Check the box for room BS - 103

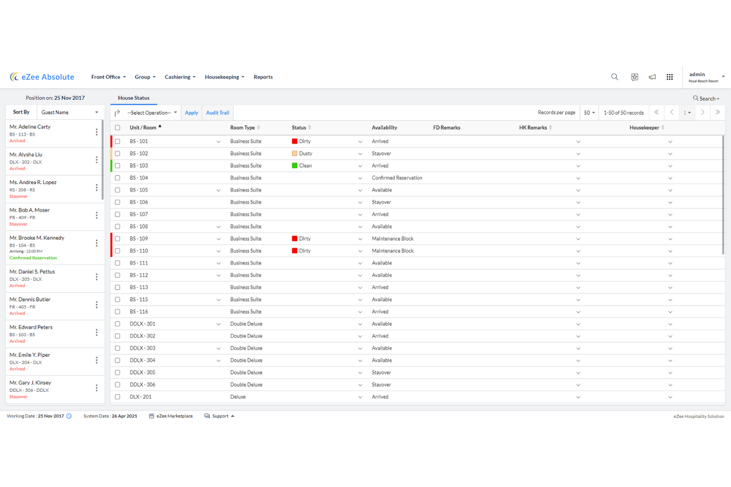click(118, 166)
